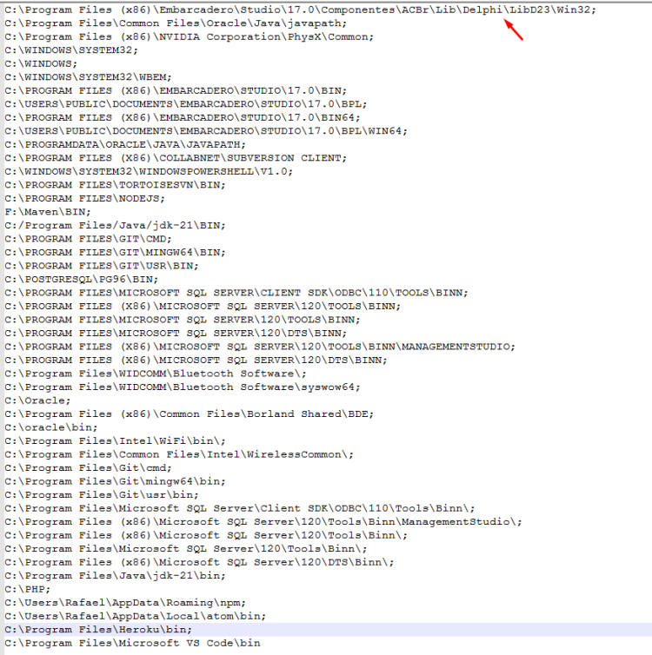Click the mixed-case Tools\Binn\ManagementStudio\; line
The image size is (652, 655).
point(263,522)
